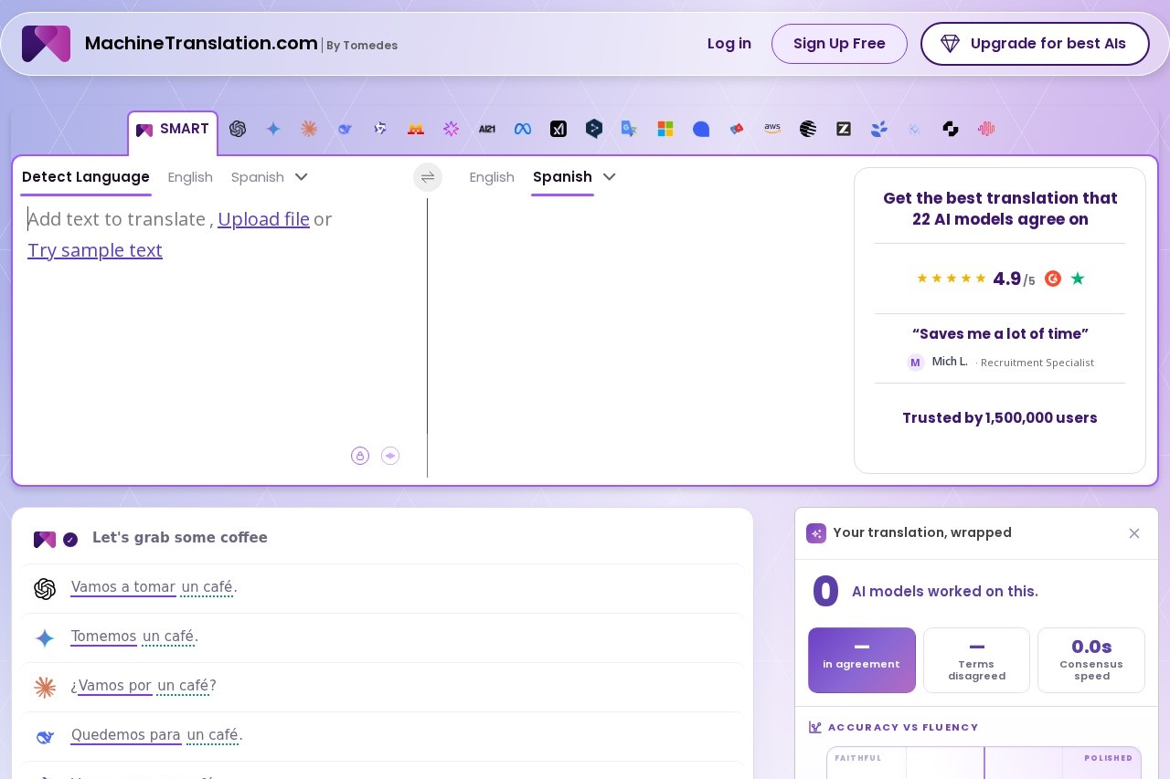Select the Google Translate engine icon
This screenshot has width=1170, height=779.
[x=630, y=129]
